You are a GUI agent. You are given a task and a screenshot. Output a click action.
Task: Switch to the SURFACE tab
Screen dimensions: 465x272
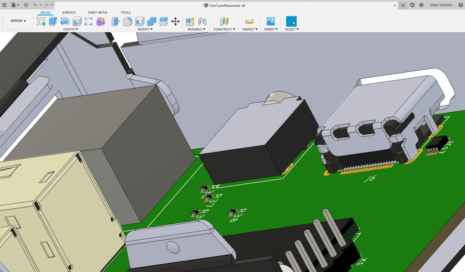click(69, 12)
